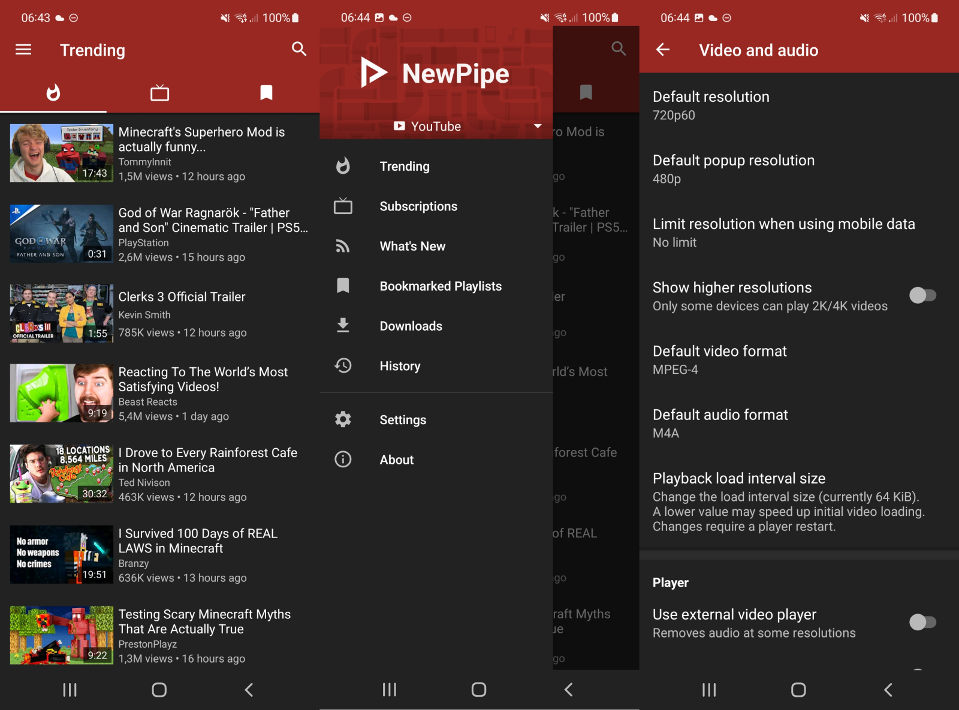Open Minecraft's Superhero Mod video thumbnail
The width and height of the screenshot is (959, 710).
62,153
